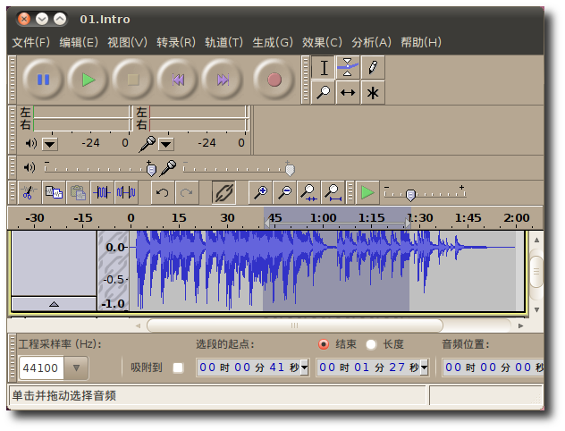Viewport: 565px width, 431px height.
Task: Open the output meter dropdown arrow
Action: 50,144
